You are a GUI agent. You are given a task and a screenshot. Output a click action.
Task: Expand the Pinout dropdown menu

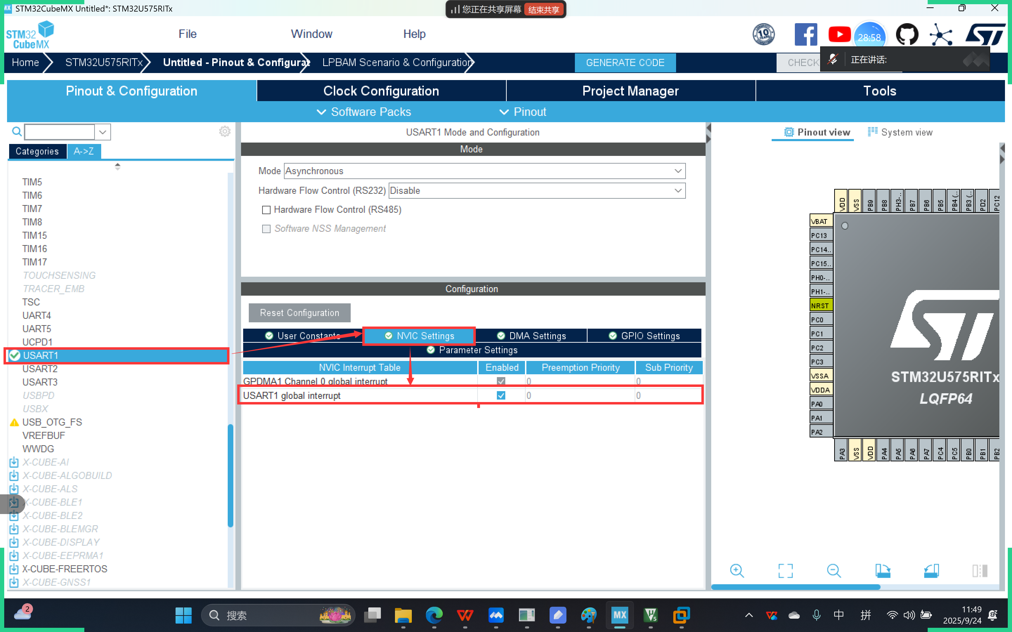tap(523, 112)
